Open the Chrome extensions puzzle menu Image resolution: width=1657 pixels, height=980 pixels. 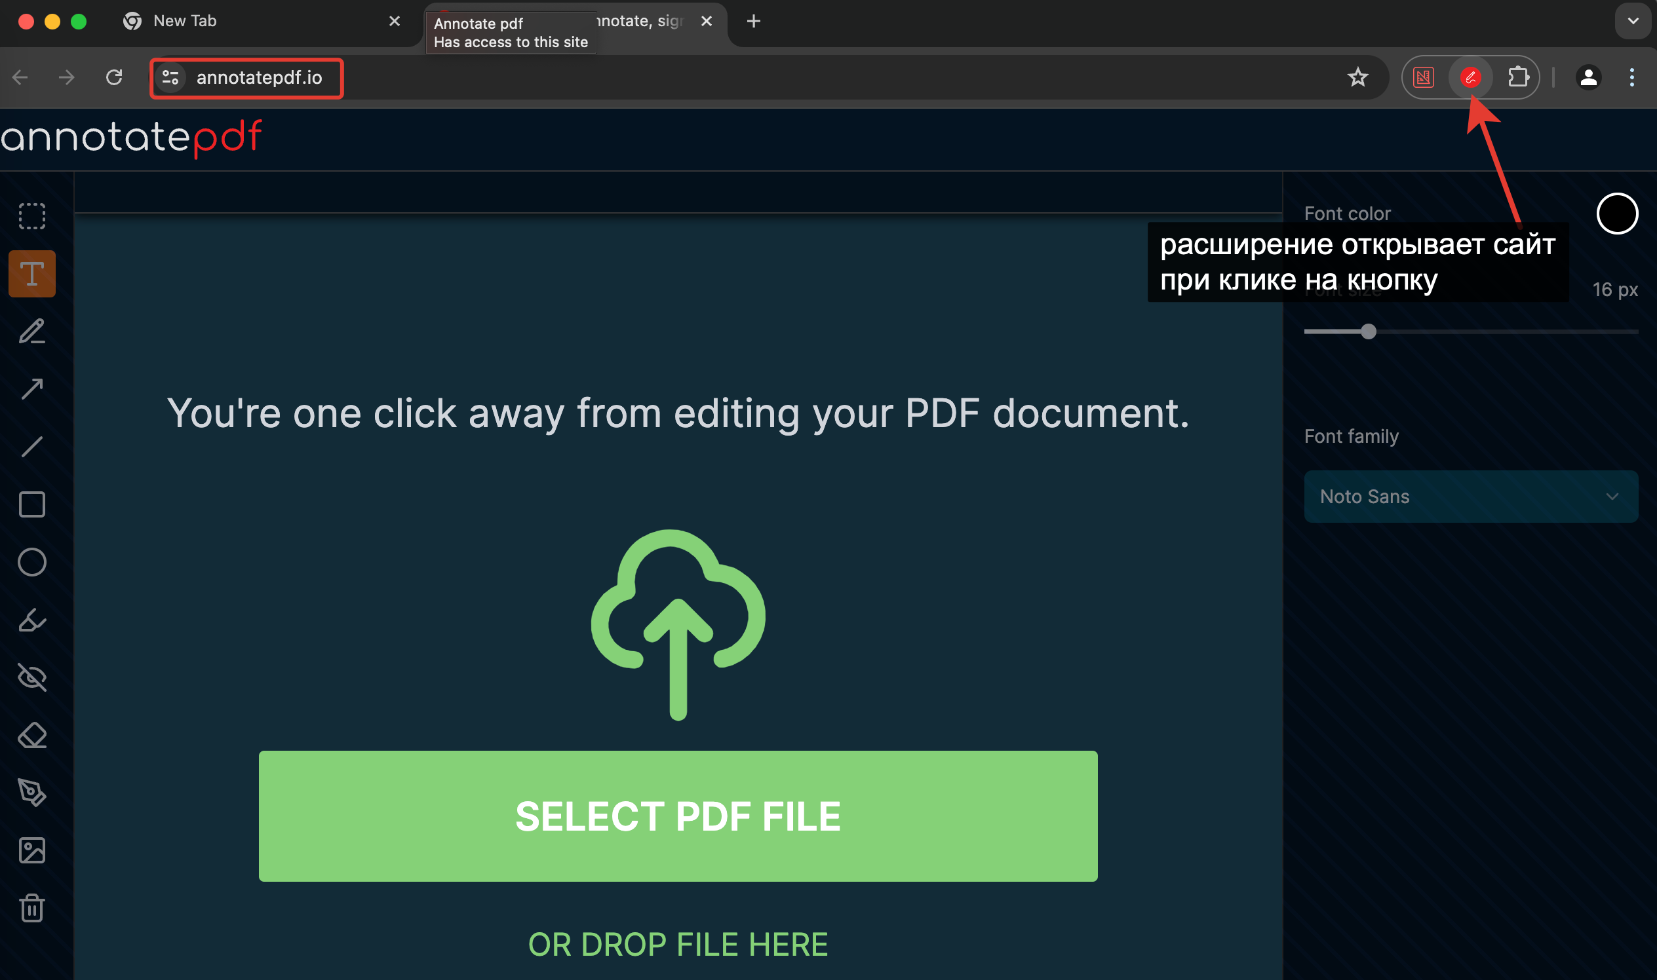tap(1518, 77)
